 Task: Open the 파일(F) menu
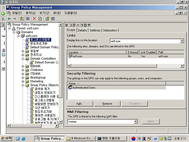click(x=17, y=13)
